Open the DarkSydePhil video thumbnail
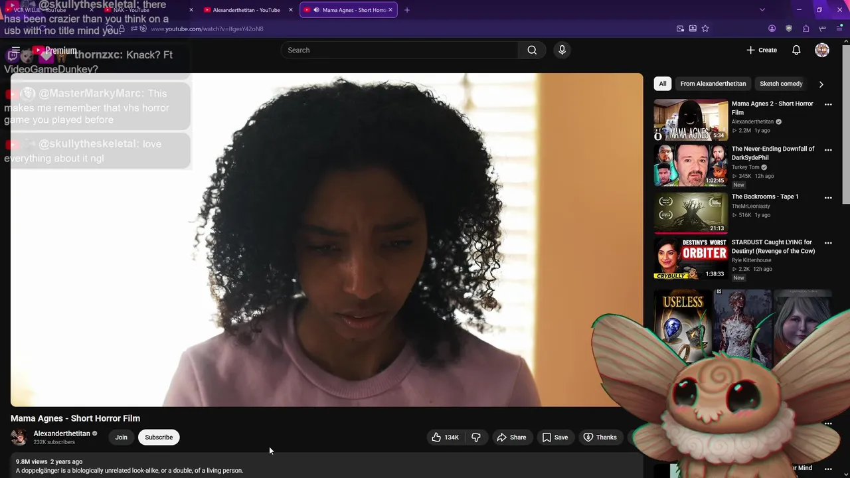Viewport: 850px width, 478px height. (691, 165)
